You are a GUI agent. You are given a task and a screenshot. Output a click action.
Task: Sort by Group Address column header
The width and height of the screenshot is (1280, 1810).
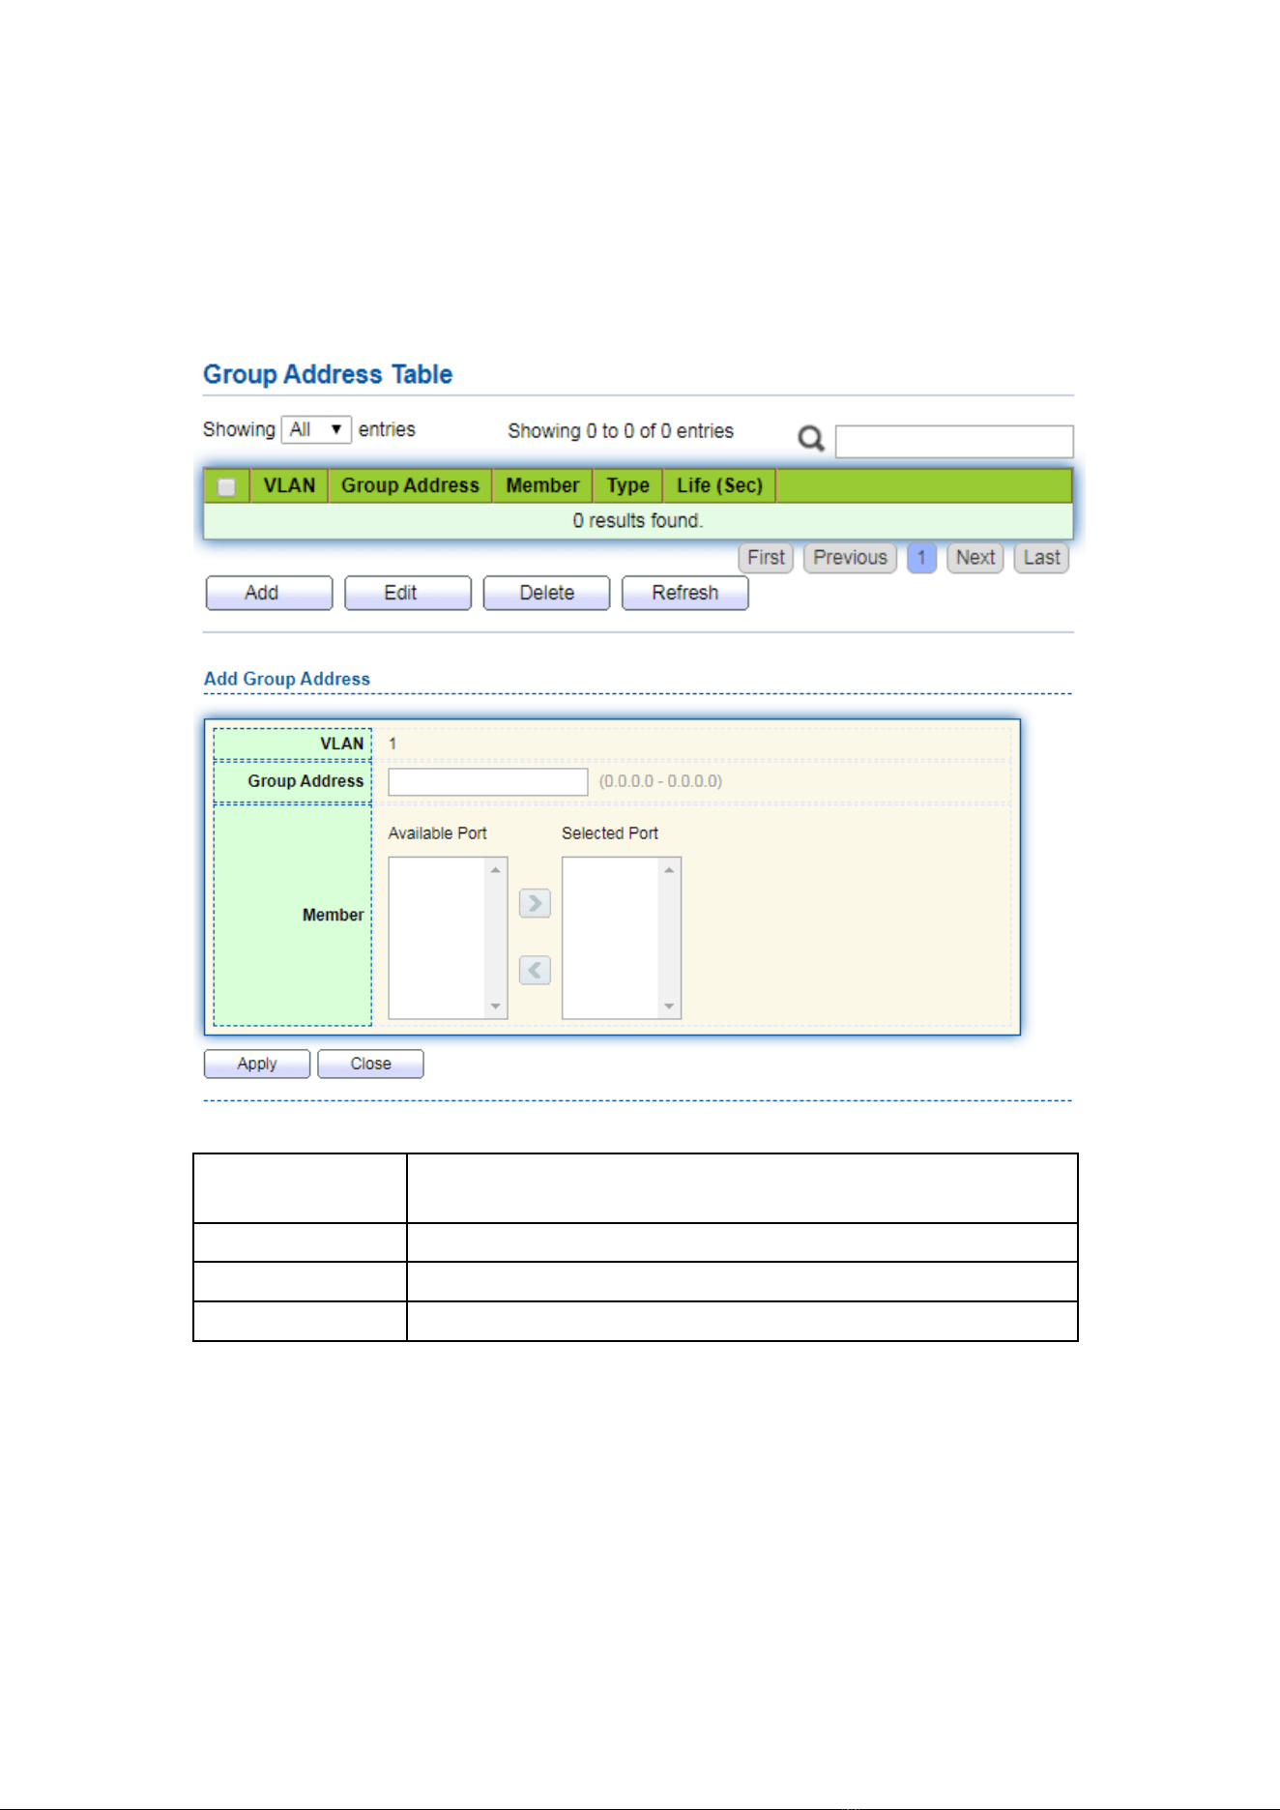pos(410,485)
